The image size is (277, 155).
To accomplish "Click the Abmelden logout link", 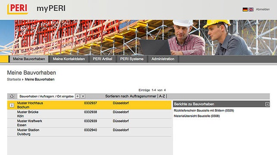I will pyautogui.click(x=263, y=9).
